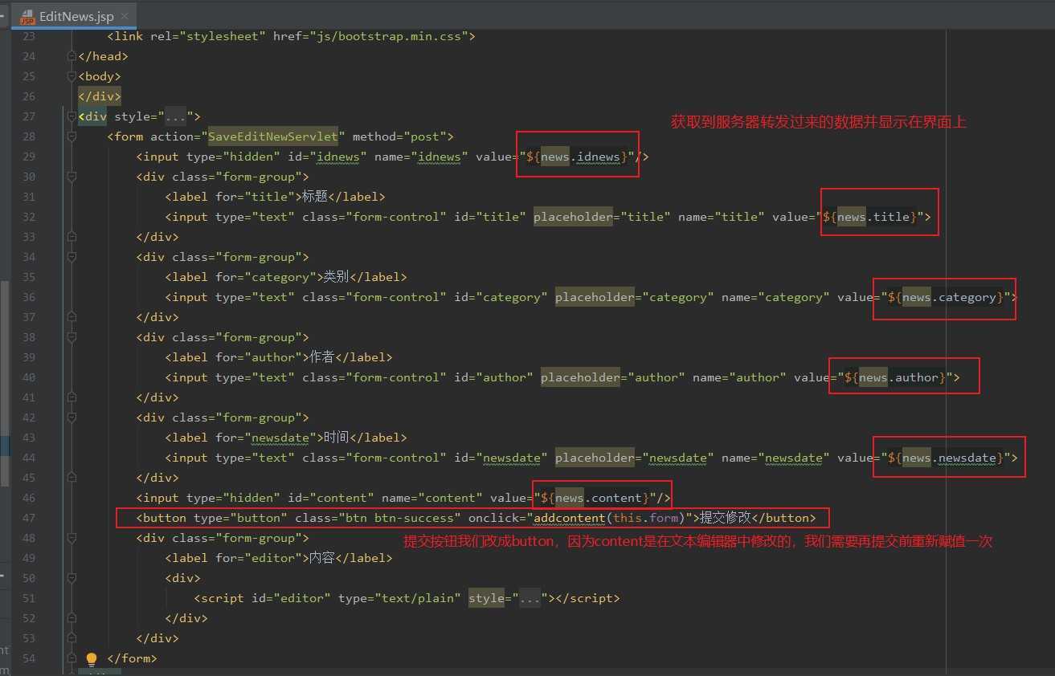Toggle fold marker beside <div style> at line 27

[x=72, y=116]
